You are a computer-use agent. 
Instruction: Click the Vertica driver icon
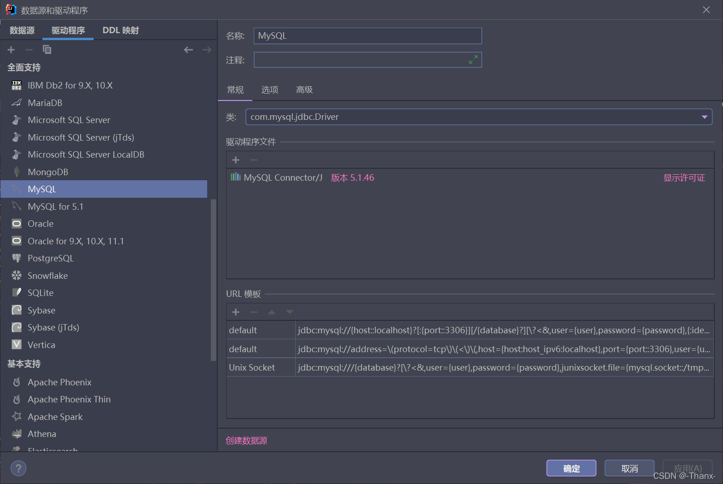tap(17, 345)
